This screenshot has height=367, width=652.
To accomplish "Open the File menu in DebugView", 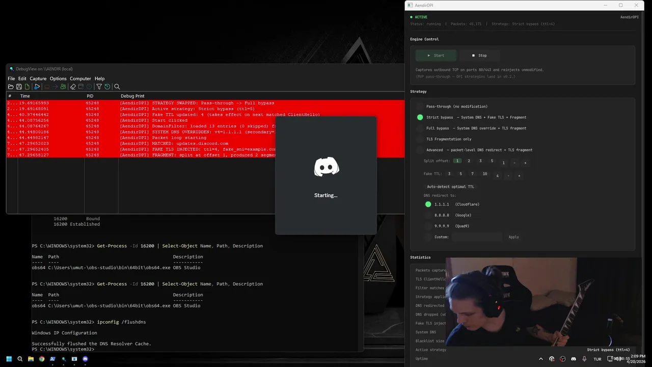I will (x=11, y=78).
